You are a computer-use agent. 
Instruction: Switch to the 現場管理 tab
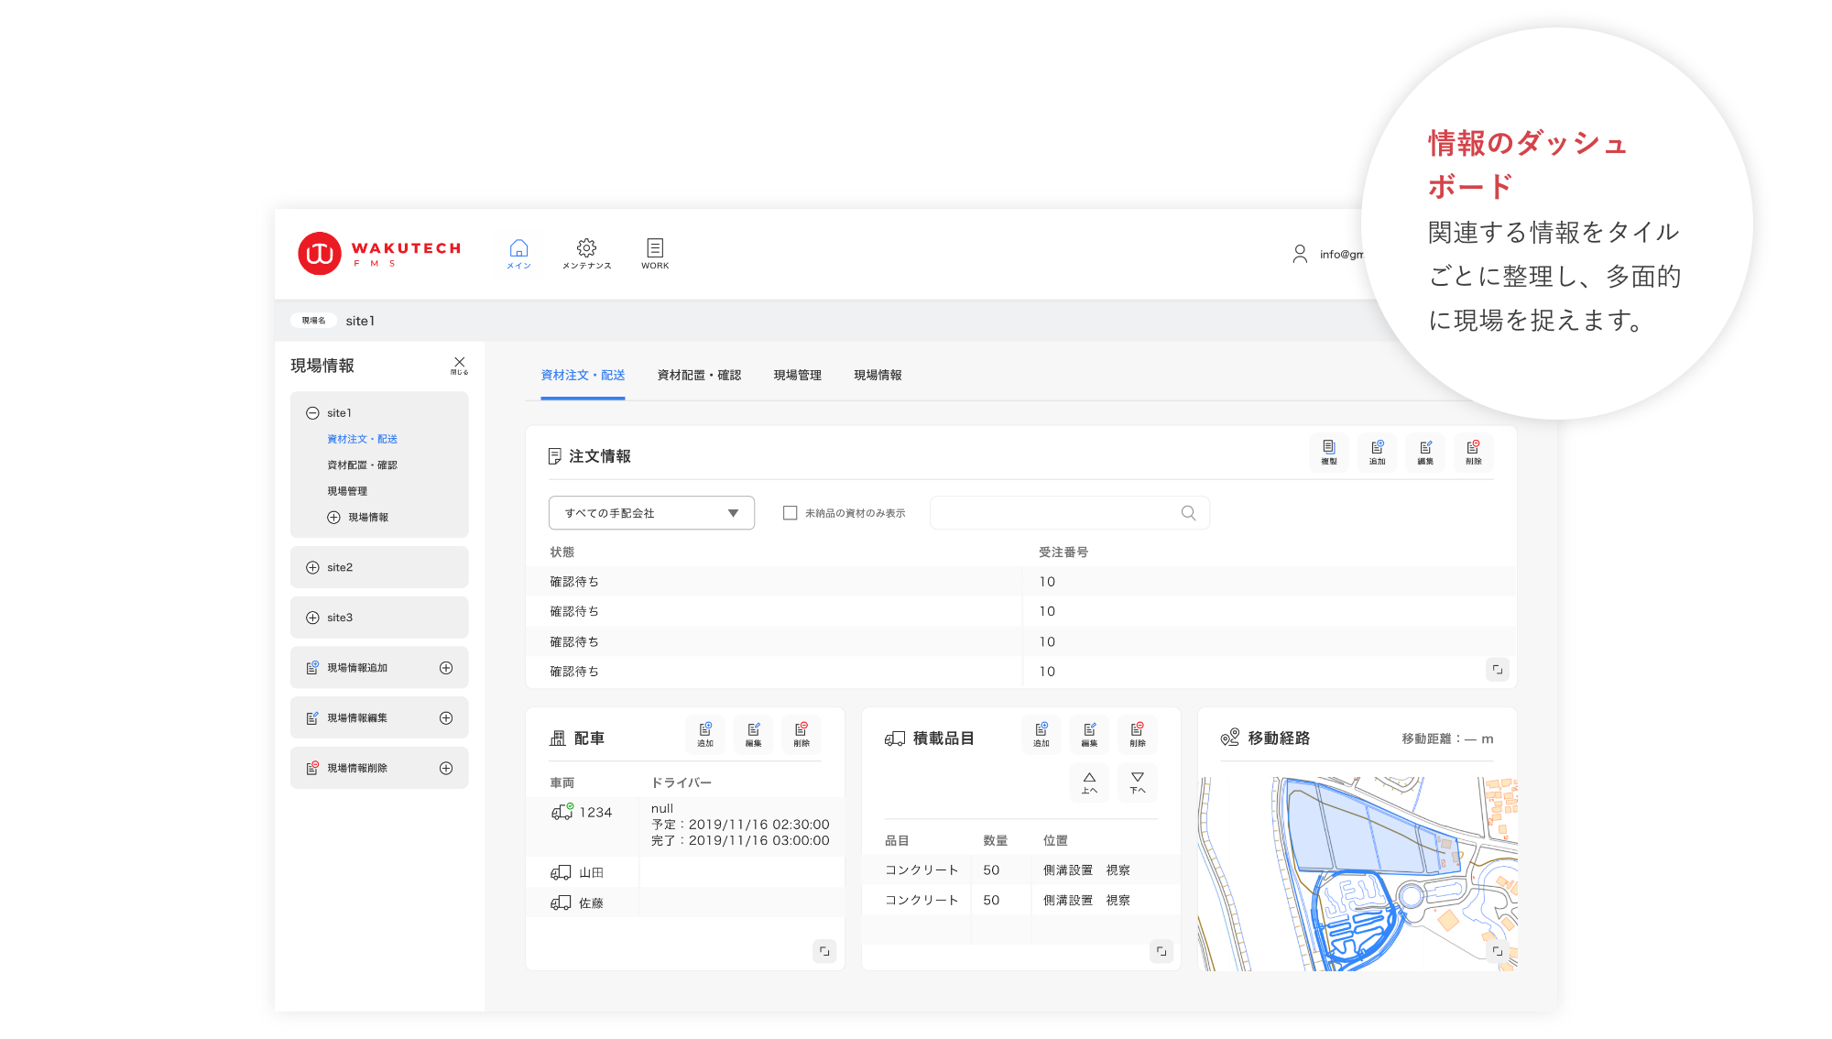(x=797, y=375)
